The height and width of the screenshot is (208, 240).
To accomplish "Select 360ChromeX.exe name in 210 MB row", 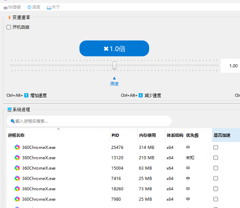I will [39, 158].
